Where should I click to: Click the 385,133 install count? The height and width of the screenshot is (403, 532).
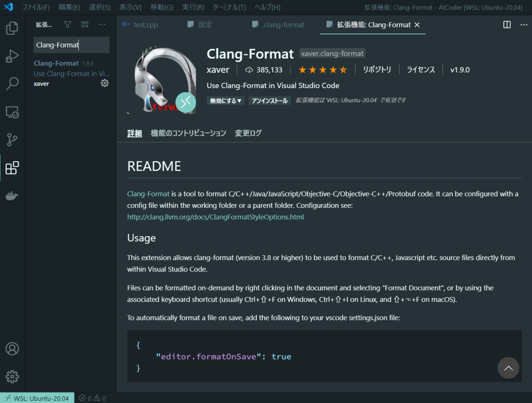click(x=264, y=70)
